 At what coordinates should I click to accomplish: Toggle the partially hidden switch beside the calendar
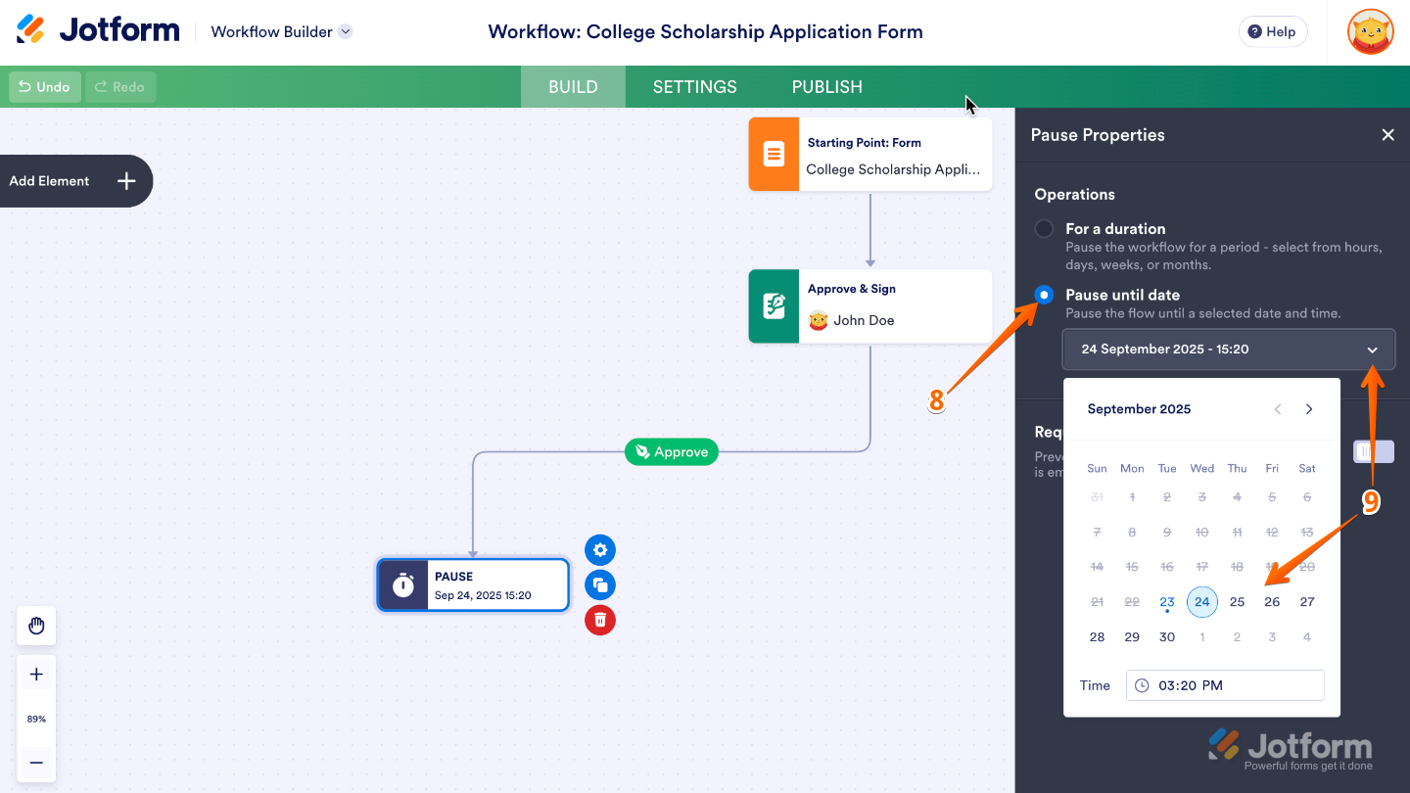coord(1373,451)
